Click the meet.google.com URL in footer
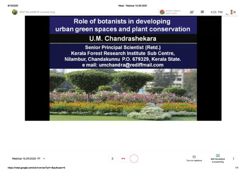 coord(36,168)
